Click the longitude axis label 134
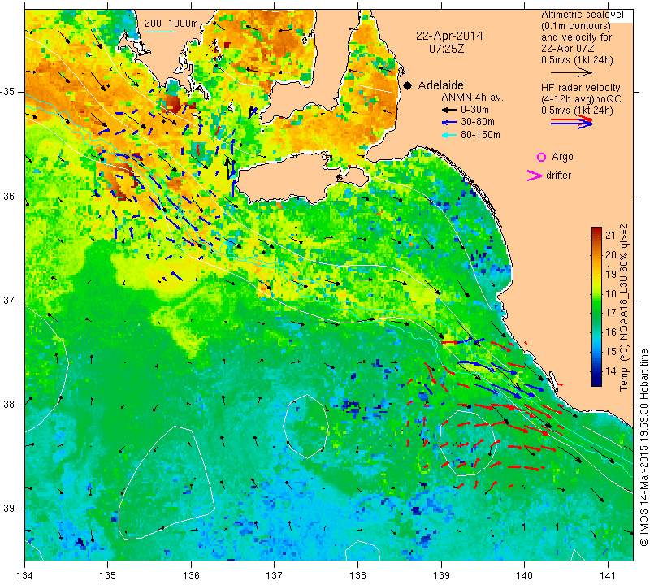Screen dimensions: 650x585 click(25, 576)
